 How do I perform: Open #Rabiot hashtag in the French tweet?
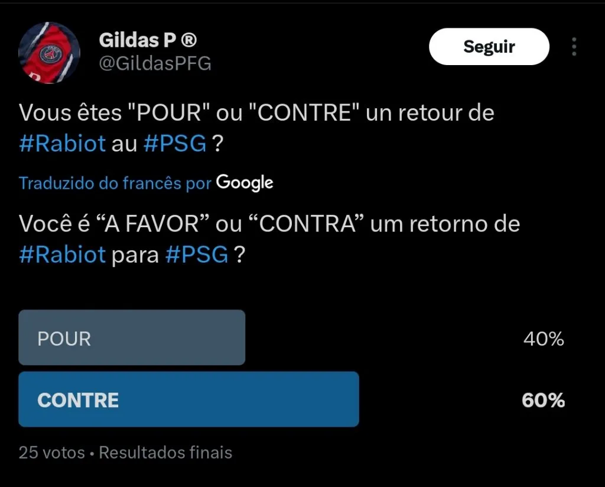coord(62,144)
